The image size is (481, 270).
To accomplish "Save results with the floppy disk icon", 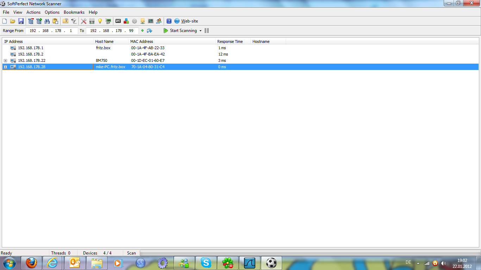I will [x=21, y=21].
